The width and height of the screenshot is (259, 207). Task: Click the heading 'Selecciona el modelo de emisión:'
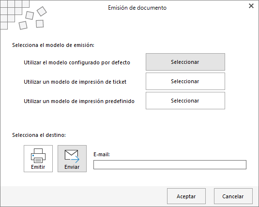53,45
